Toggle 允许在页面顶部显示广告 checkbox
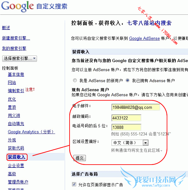The image size is (188, 190). 74,184
